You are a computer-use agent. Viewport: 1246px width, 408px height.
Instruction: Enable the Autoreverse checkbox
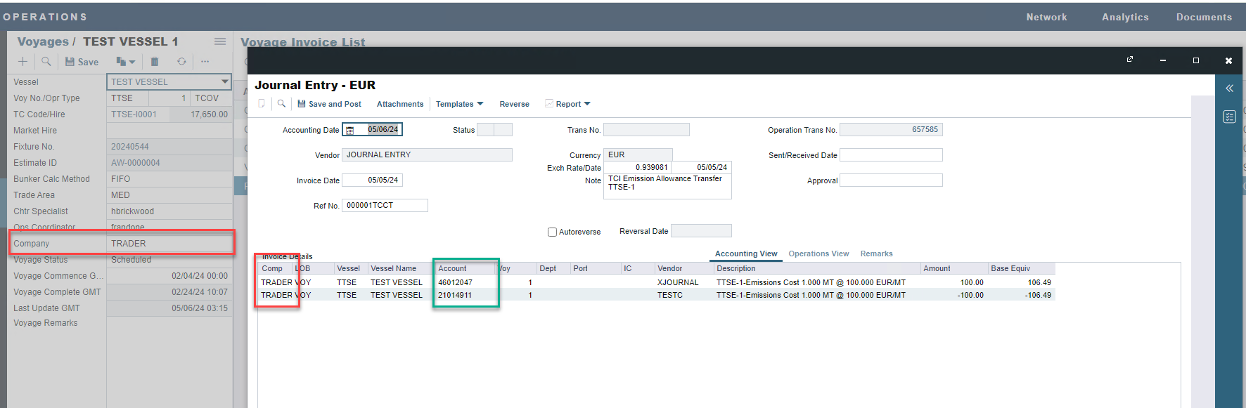click(552, 232)
